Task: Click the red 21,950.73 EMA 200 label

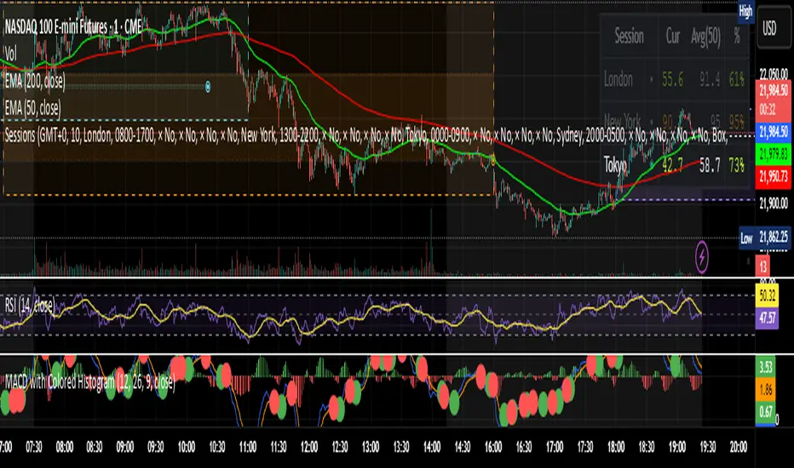Action: tap(774, 176)
